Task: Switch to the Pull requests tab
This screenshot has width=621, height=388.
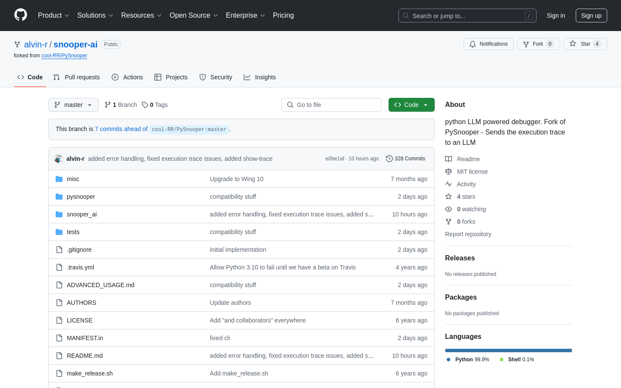Action: pos(77,77)
